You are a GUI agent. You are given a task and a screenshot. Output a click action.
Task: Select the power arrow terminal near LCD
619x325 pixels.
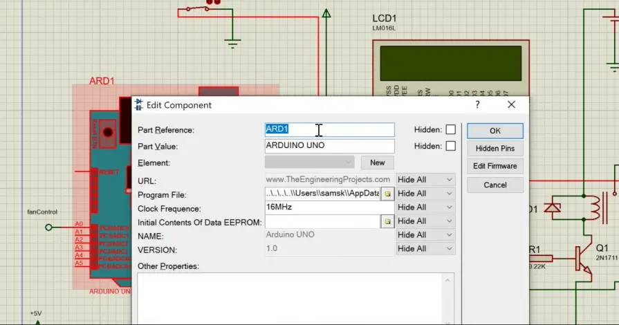[x=326, y=14]
